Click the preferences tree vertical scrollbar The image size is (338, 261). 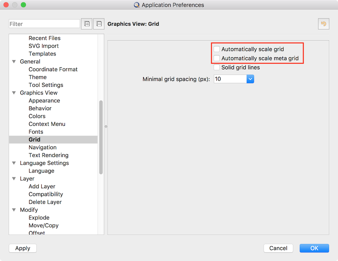[101, 137]
